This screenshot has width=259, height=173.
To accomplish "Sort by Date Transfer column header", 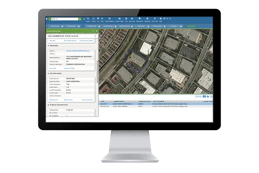I will click(158, 101).
